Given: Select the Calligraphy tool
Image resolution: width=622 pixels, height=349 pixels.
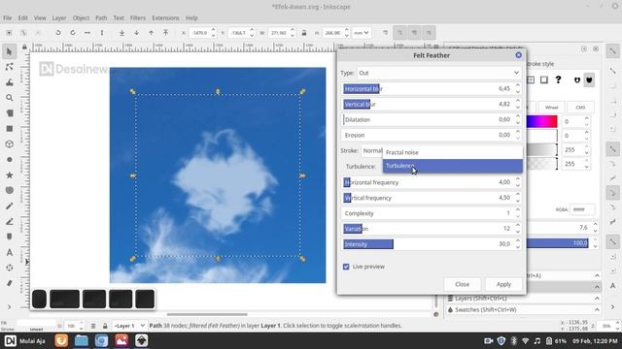Looking at the screenshot, I should [x=10, y=237].
